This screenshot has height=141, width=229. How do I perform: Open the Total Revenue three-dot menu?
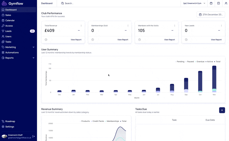pos(81,25)
